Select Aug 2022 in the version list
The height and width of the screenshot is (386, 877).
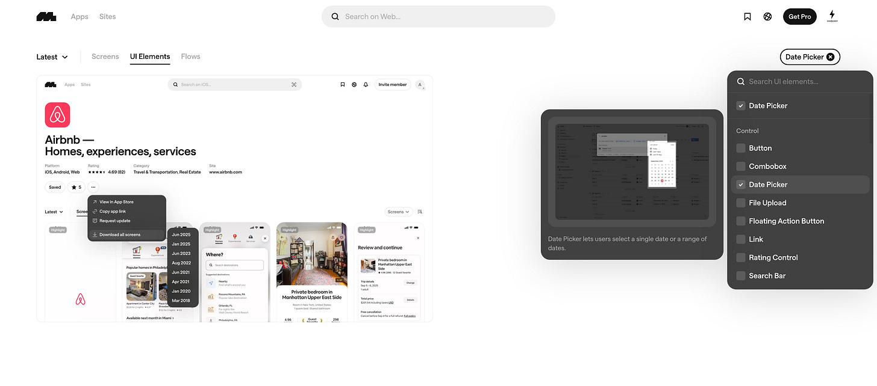pos(183,263)
